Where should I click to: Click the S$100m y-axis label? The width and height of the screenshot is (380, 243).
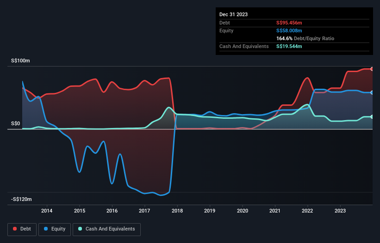pos(20,61)
